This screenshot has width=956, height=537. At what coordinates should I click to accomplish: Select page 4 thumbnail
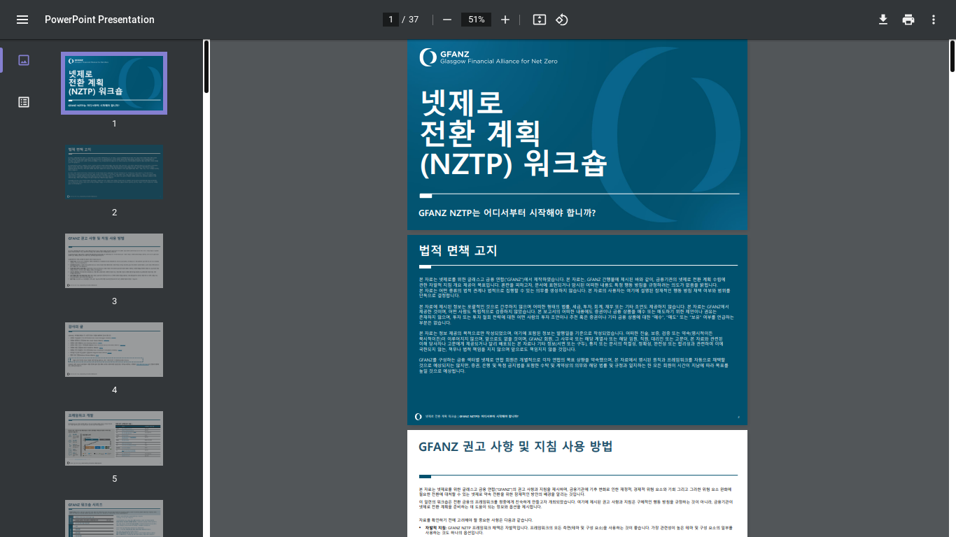(114, 350)
